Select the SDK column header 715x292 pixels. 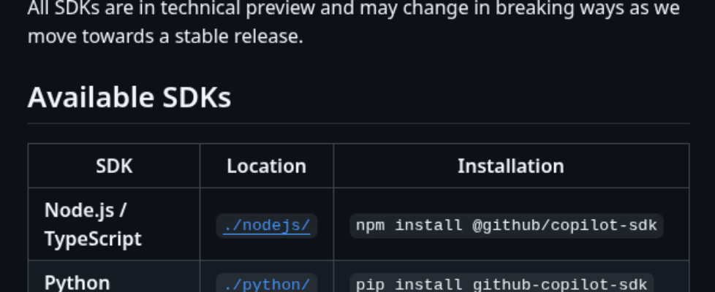click(x=114, y=166)
